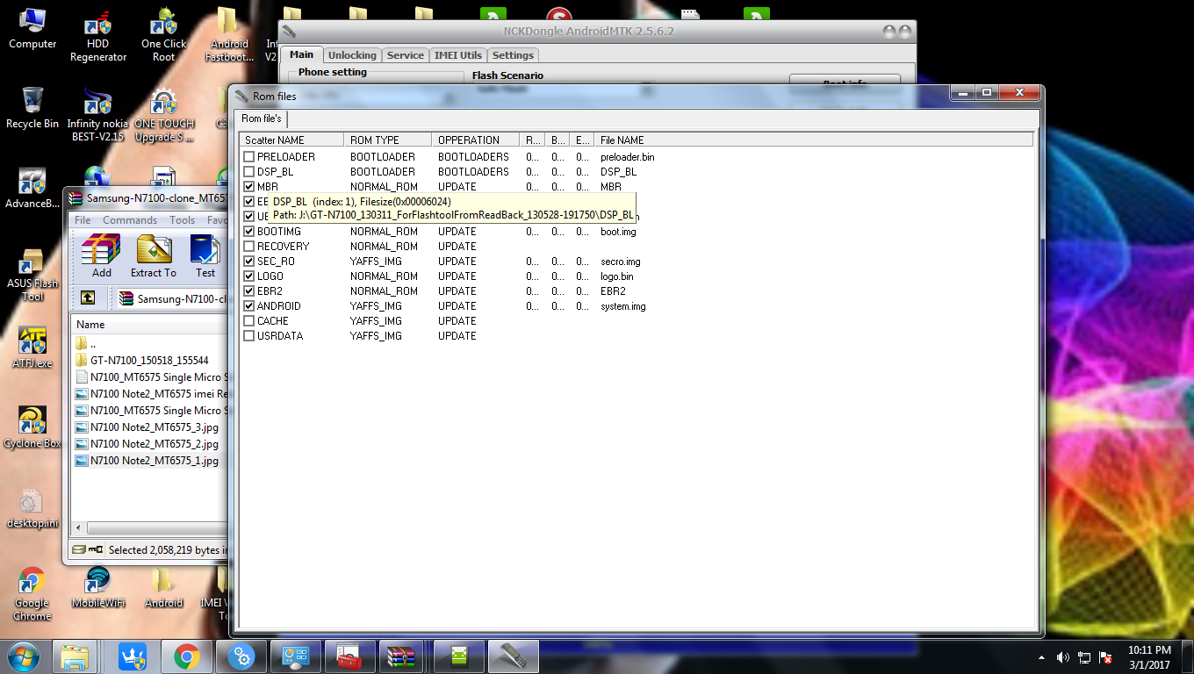Select the N7100 Note2_MT6575_2.jpg file

coord(154,444)
